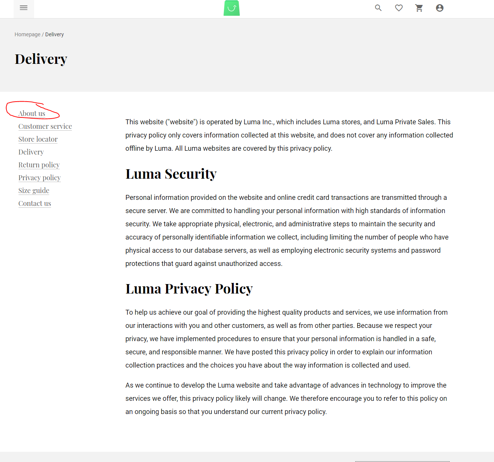Viewport: 494px width, 462px height.
Task: Open the Customer service page
Action: coord(45,126)
